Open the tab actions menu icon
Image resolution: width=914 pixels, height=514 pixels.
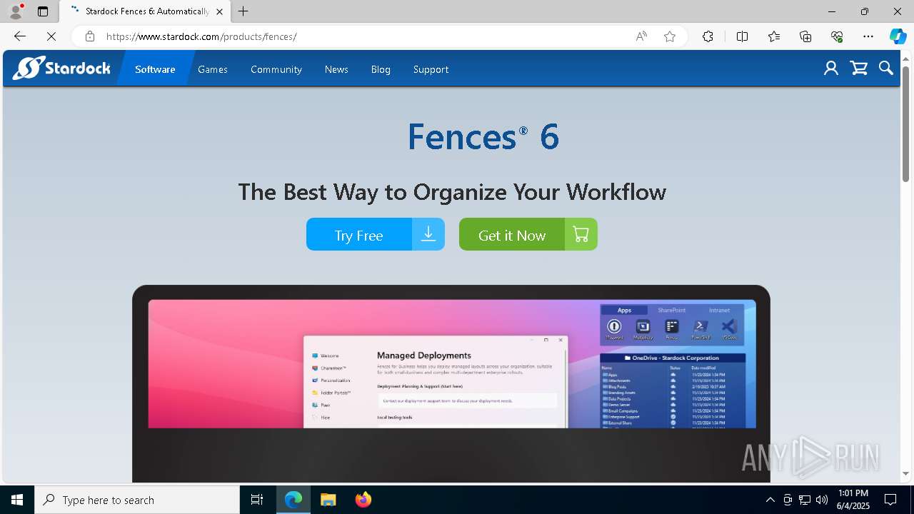[x=43, y=11]
